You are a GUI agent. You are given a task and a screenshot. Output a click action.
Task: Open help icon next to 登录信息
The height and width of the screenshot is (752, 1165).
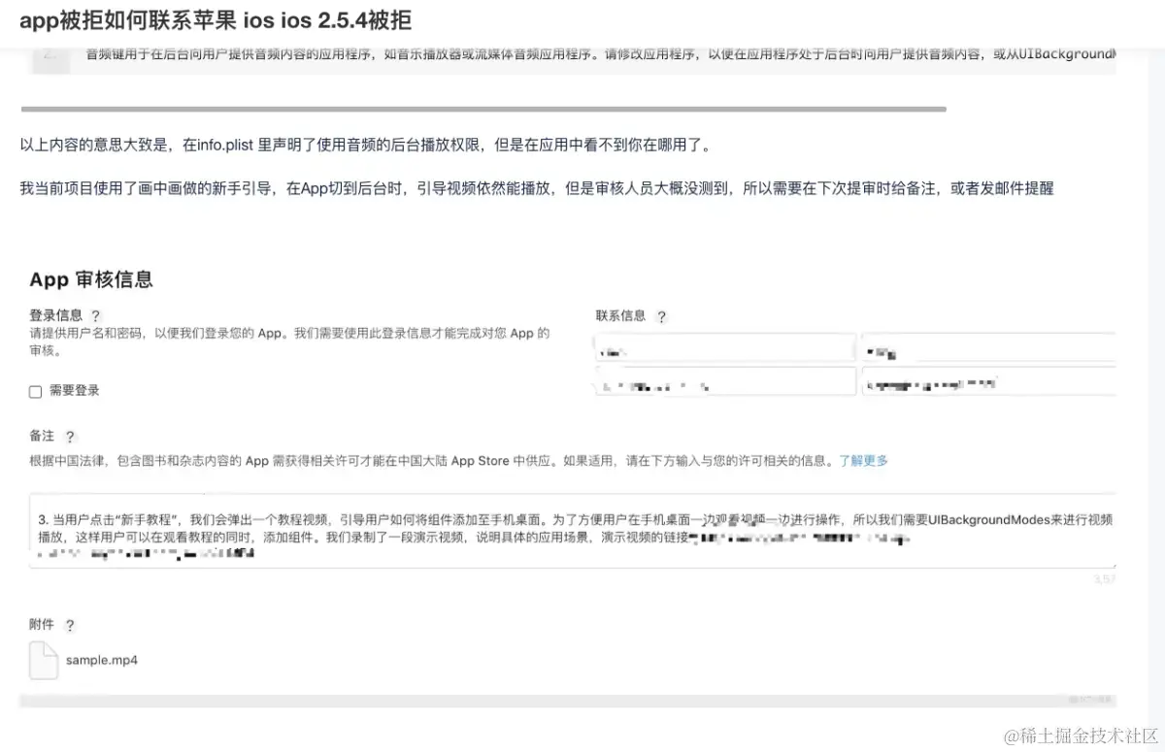coord(95,316)
